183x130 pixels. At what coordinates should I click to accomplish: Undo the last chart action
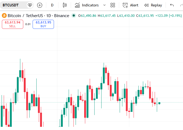click(172, 5)
